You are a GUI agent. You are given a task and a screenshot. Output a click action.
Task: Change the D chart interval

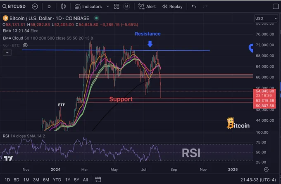pos(49,7)
